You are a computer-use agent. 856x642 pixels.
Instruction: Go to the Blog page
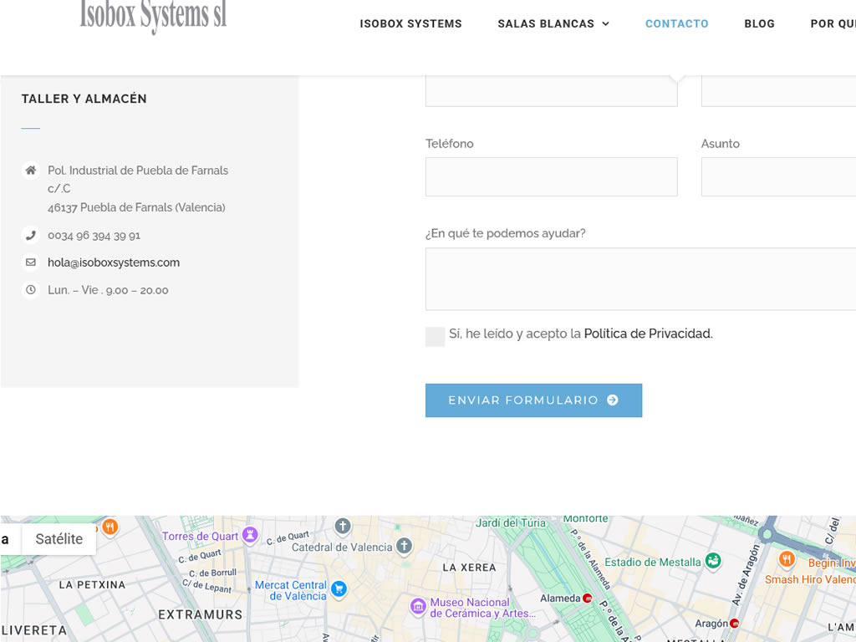[759, 24]
